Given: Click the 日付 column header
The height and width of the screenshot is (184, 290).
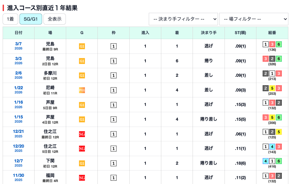Looking at the screenshot, I should click(18, 33).
